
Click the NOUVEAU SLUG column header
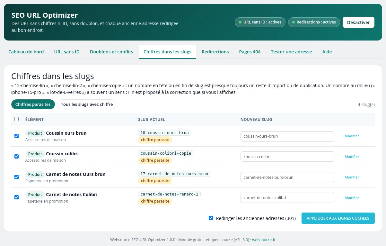point(256,120)
